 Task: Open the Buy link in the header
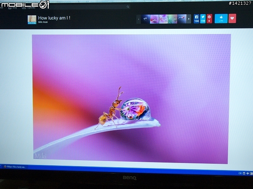pos(13,8)
